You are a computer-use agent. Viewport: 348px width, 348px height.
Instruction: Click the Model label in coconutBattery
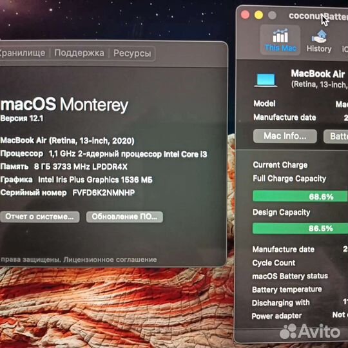(264, 103)
